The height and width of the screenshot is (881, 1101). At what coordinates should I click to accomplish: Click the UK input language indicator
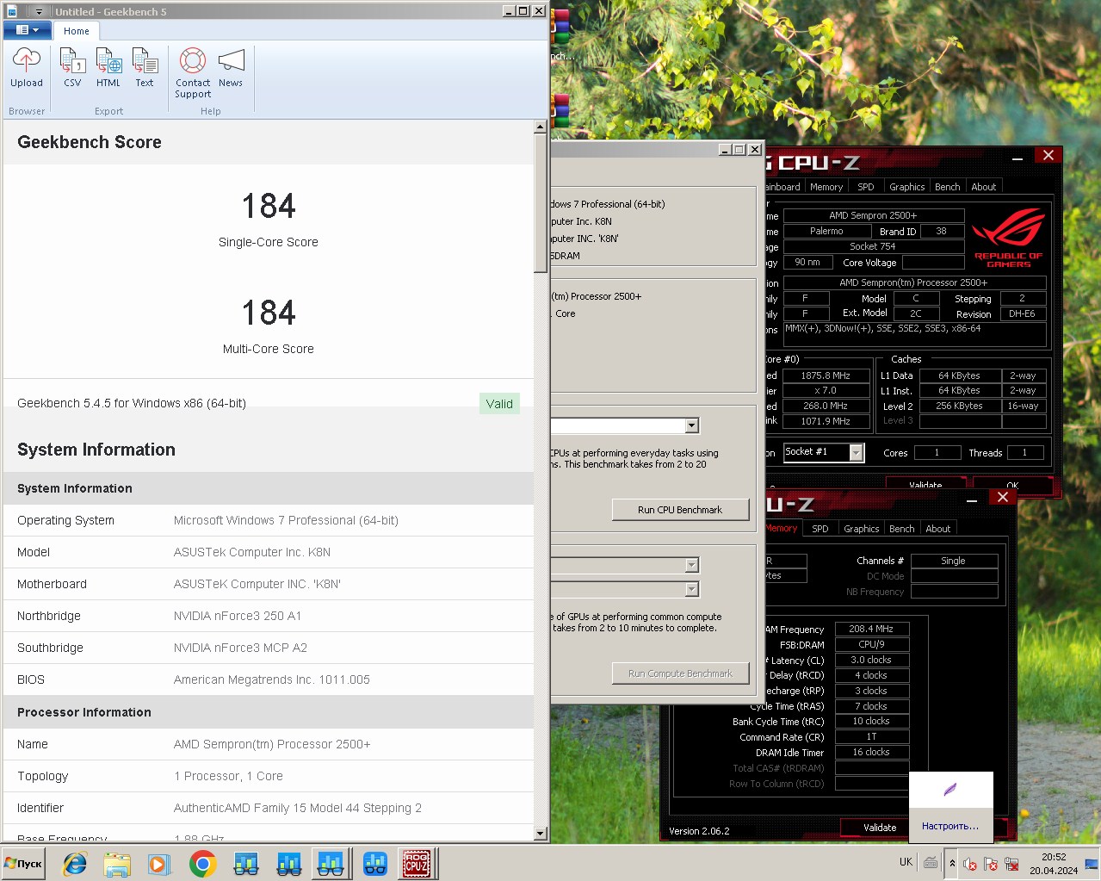[x=906, y=862]
